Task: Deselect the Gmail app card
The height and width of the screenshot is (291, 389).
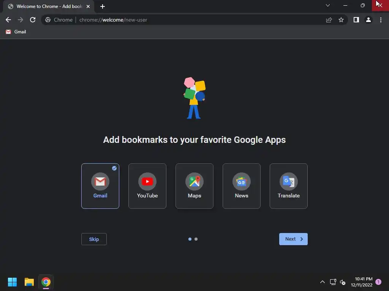Action: tap(100, 186)
